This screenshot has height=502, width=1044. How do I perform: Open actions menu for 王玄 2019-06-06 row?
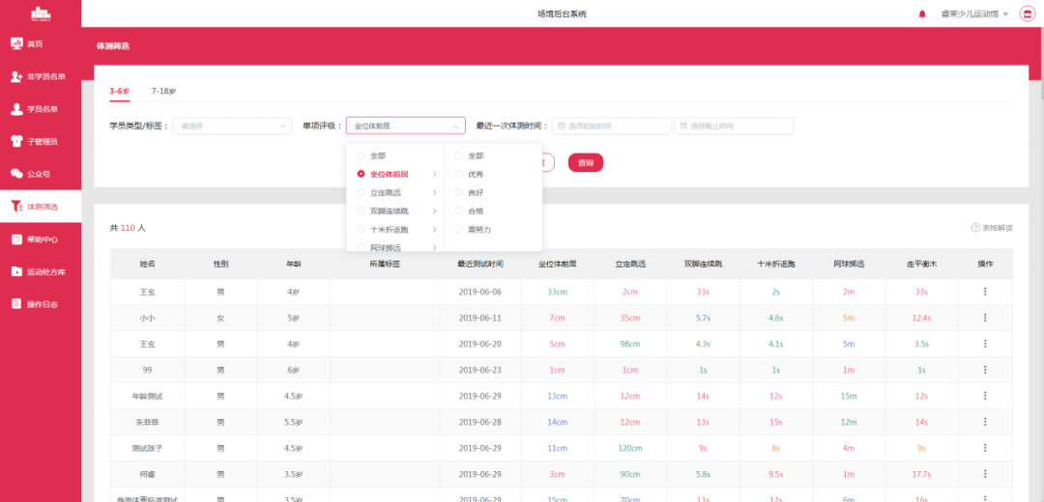[985, 292]
